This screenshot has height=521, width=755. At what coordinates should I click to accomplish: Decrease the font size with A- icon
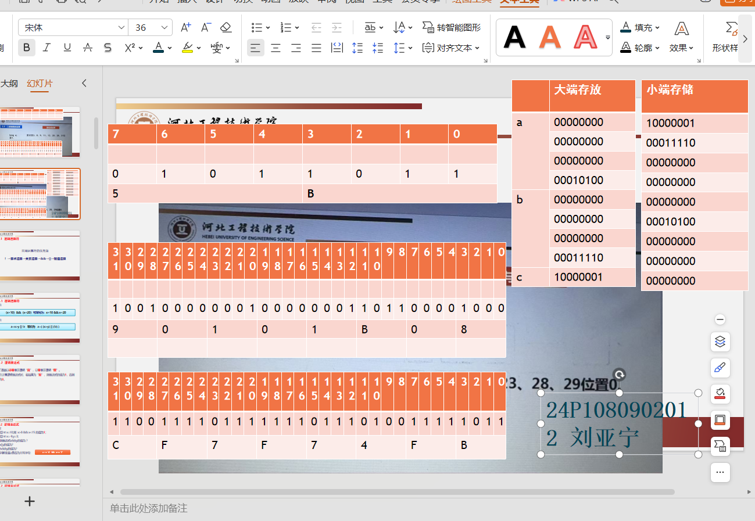pyautogui.click(x=206, y=27)
